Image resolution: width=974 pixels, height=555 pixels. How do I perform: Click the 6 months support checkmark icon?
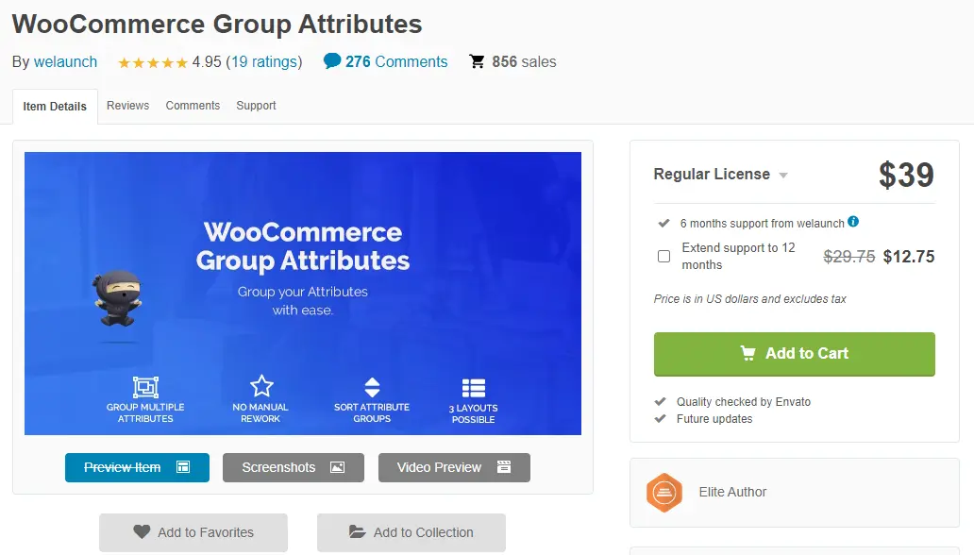664,223
